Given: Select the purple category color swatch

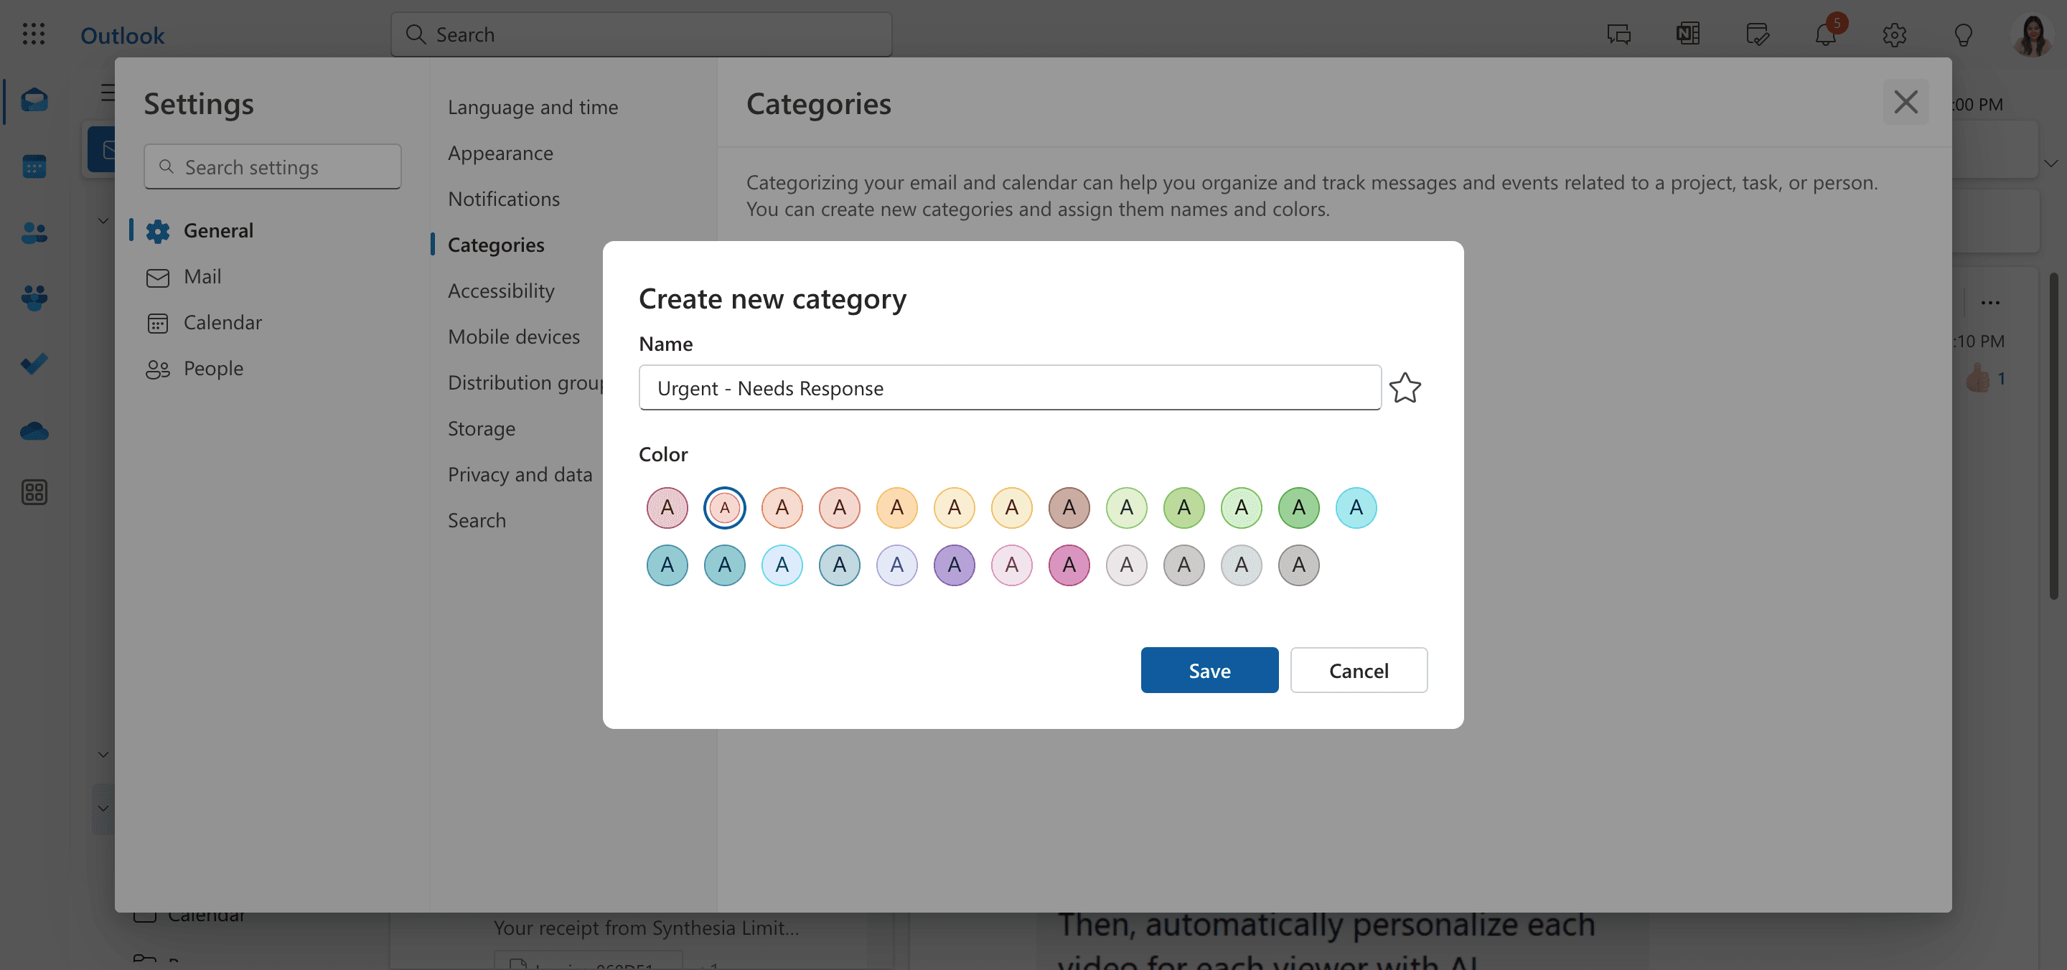Looking at the screenshot, I should click(x=954, y=565).
